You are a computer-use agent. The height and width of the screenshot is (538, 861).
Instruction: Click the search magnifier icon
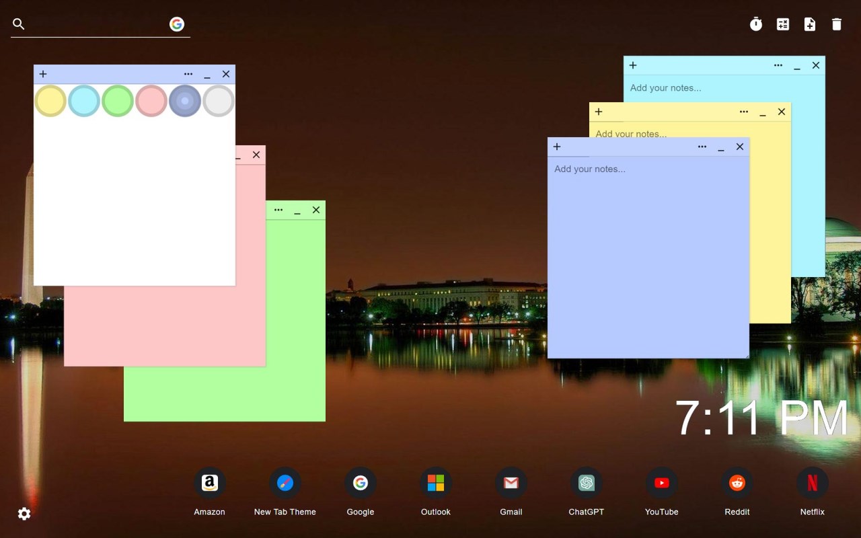19,24
